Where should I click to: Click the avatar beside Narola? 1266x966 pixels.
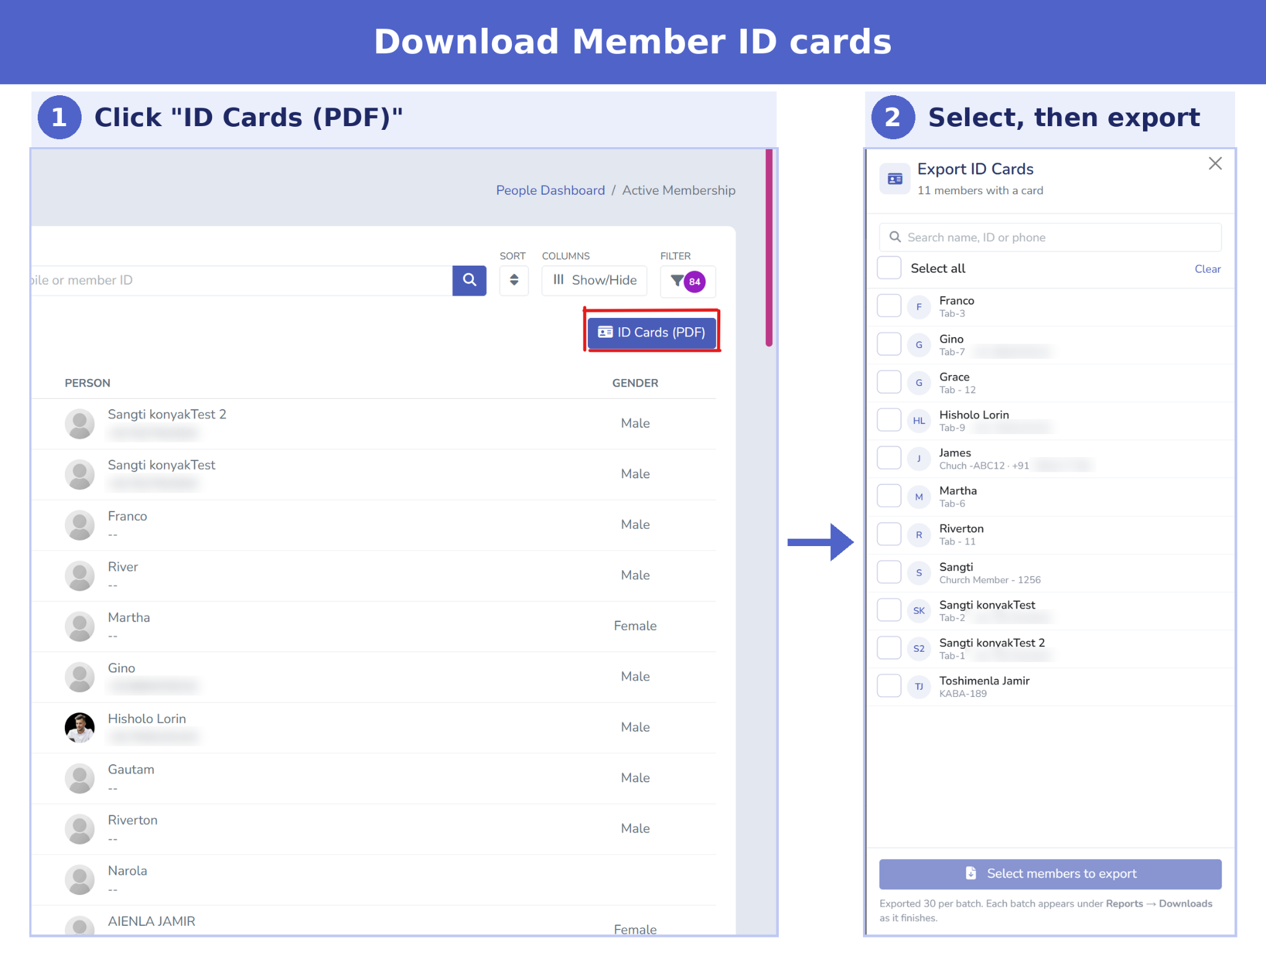coord(80,879)
